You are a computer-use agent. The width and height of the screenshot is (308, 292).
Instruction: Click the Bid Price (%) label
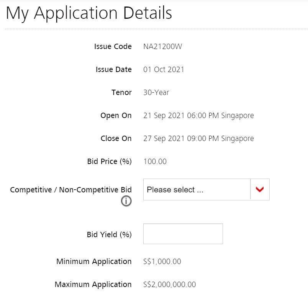point(110,162)
